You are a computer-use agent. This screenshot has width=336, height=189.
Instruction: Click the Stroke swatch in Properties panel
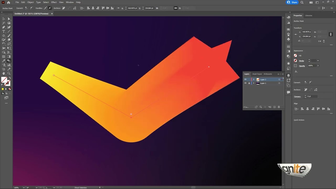[x=295, y=61]
